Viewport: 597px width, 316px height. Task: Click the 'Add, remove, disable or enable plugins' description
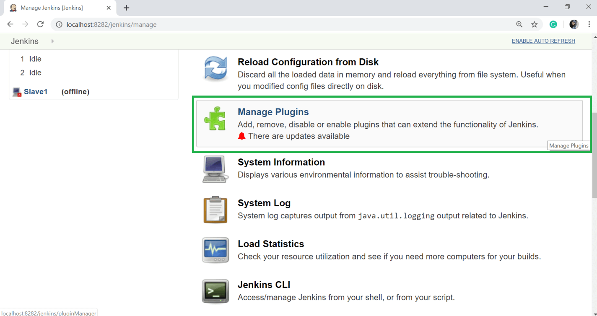(388, 124)
